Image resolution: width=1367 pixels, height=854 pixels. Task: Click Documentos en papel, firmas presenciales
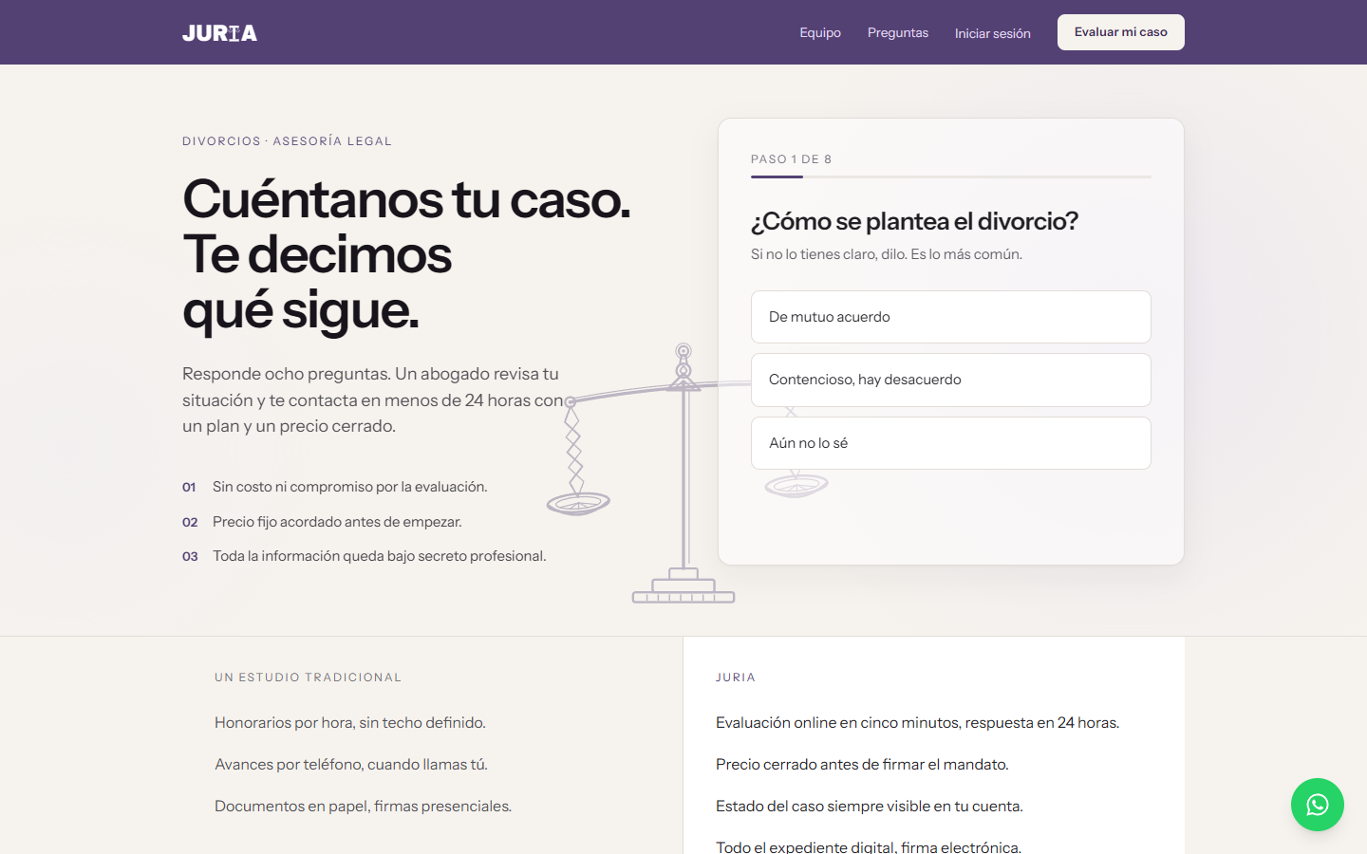[x=363, y=807]
